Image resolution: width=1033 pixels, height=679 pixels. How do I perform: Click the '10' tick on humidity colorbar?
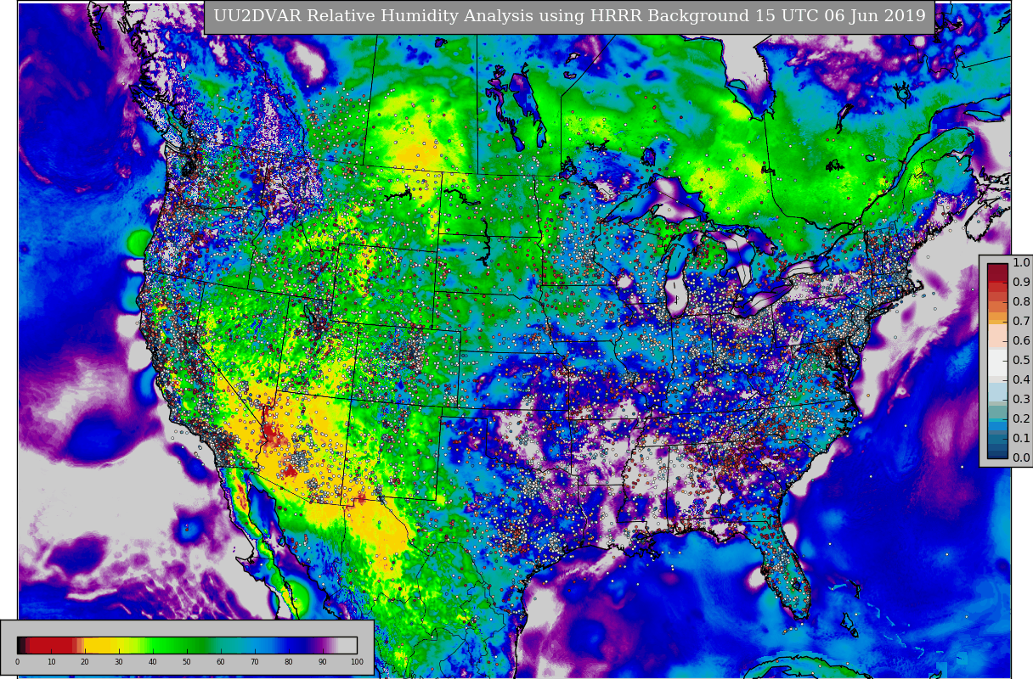point(51,662)
